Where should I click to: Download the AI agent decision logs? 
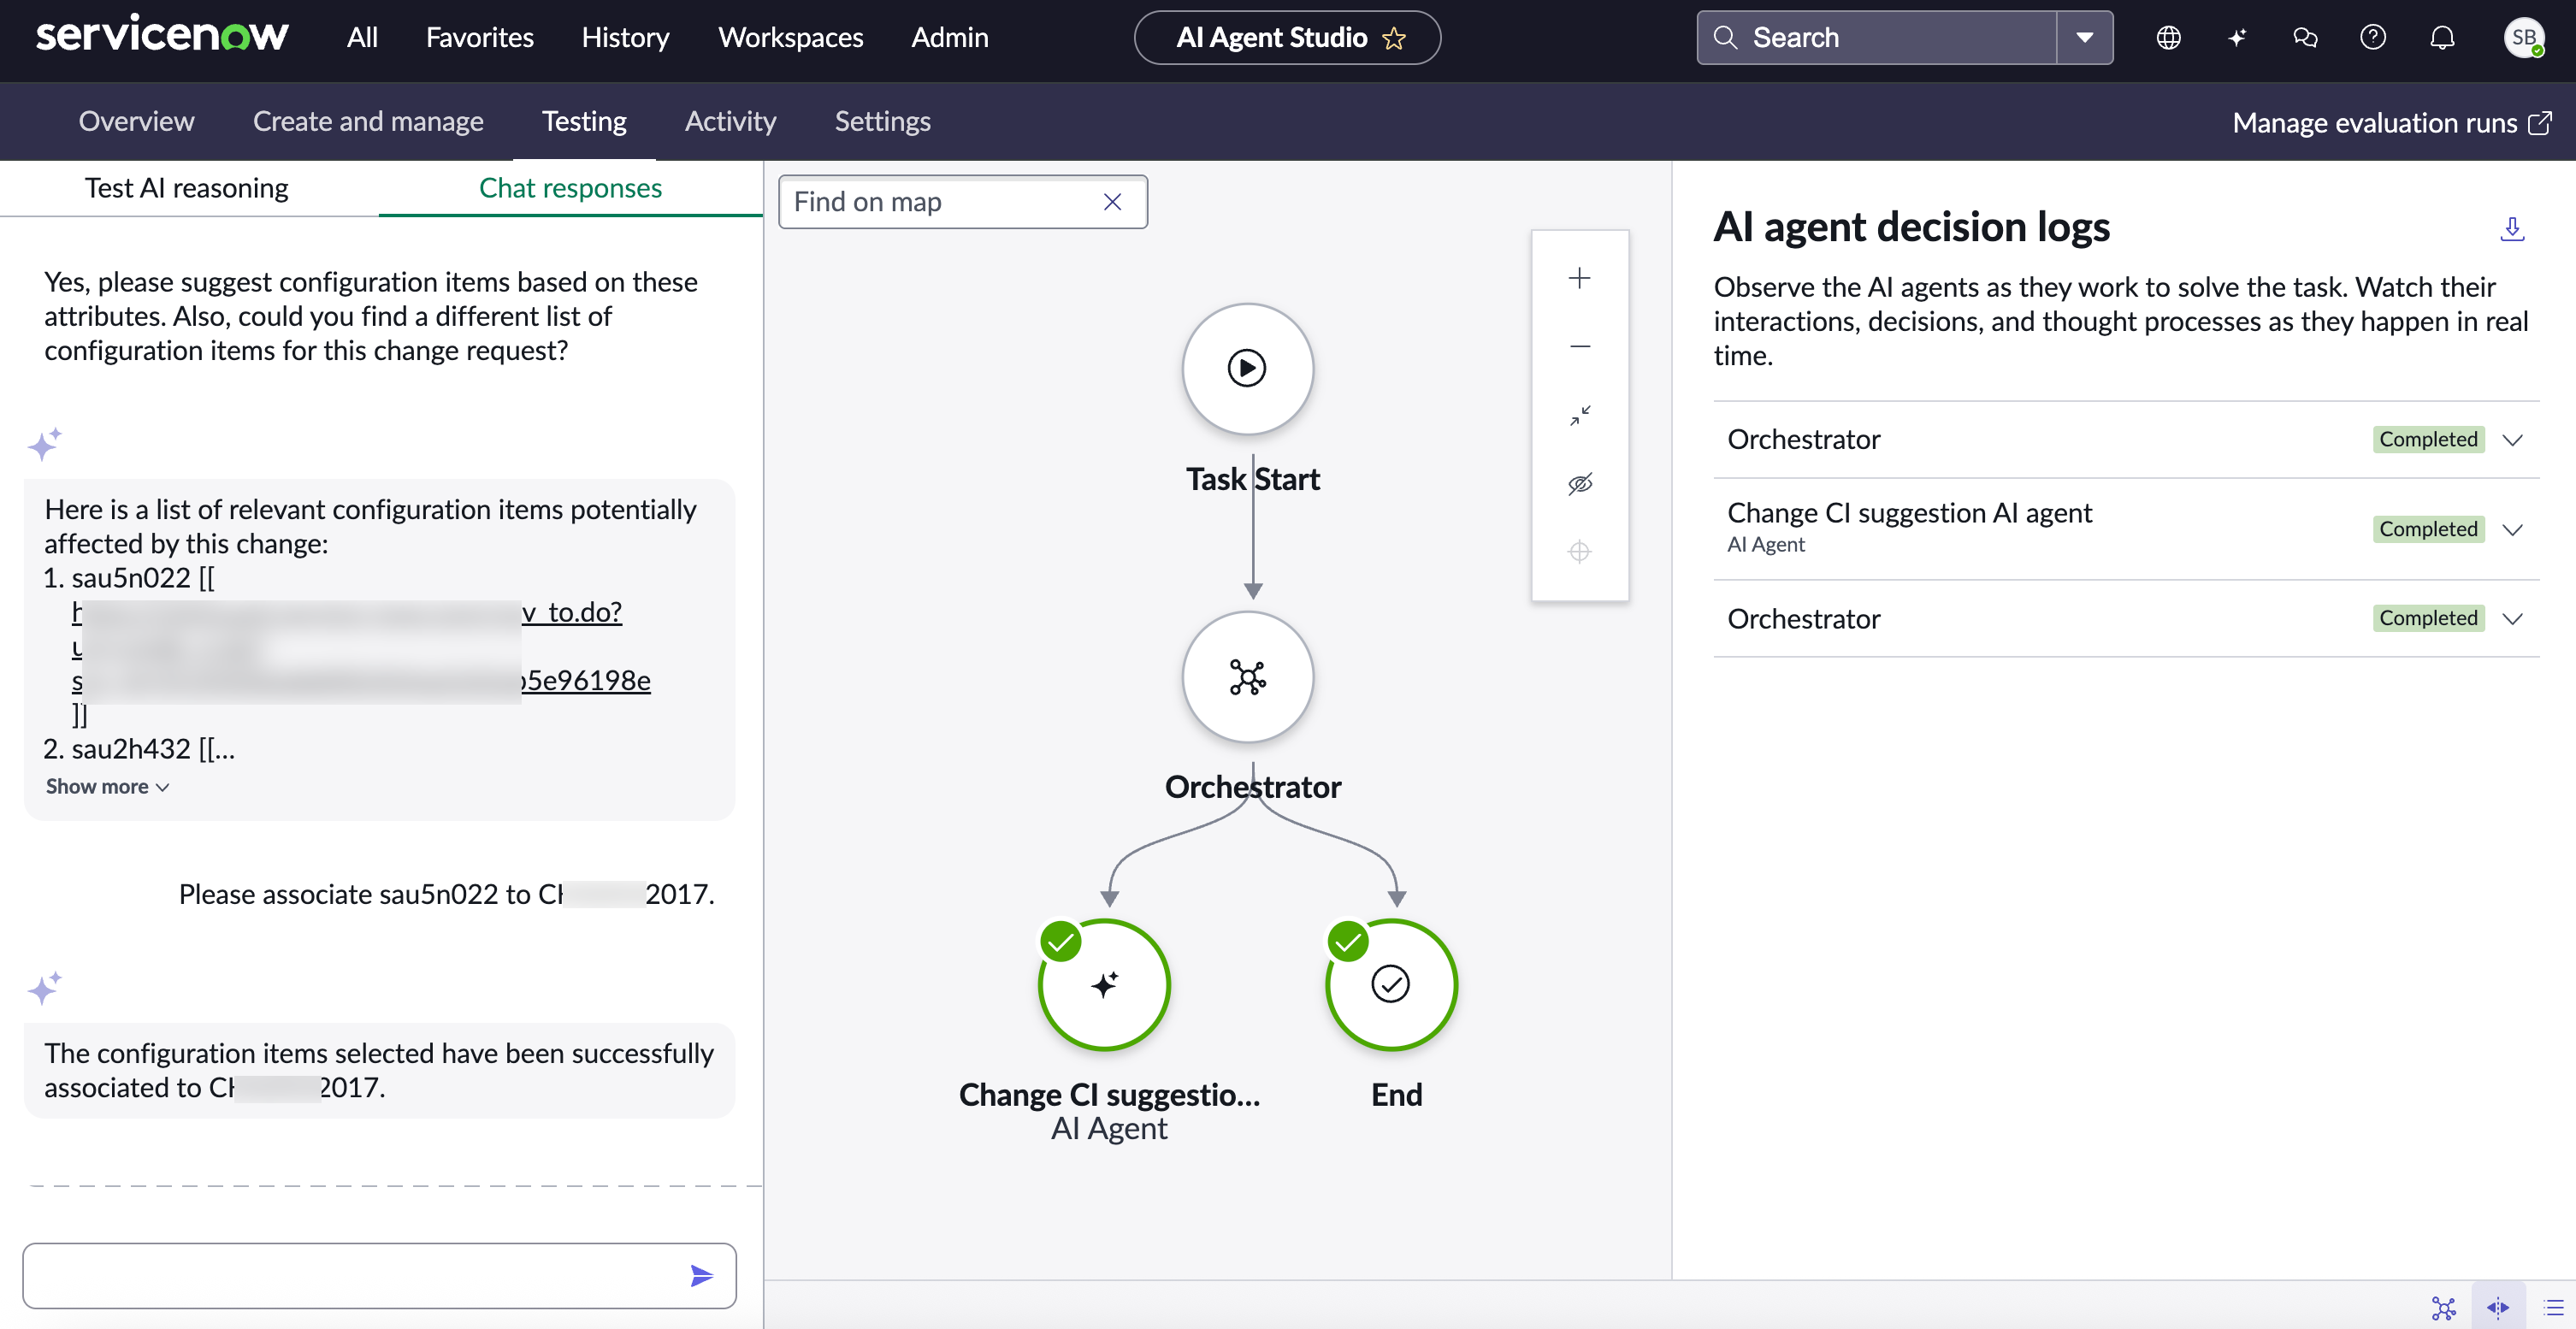click(2512, 229)
